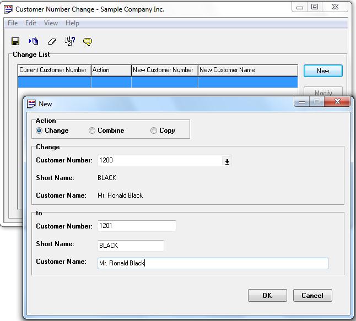The width and height of the screenshot is (356, 321).
Task: Close the Customer Number Change main window
Action: tap(335, 7)
